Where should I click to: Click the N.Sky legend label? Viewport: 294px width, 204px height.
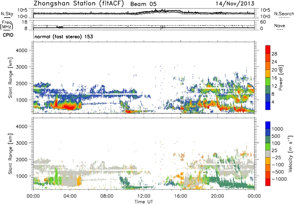pos(7,14)
